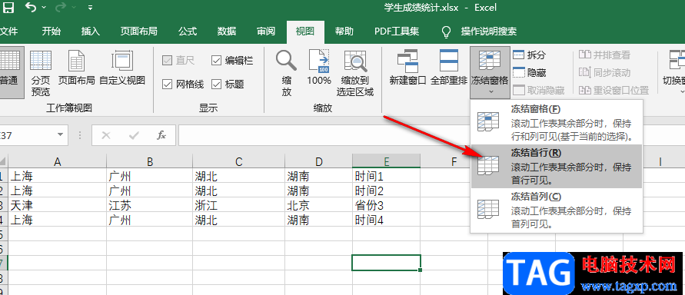Open Insert Function fx button
This screenshot has width=685, height=295.
pos(161,135)
